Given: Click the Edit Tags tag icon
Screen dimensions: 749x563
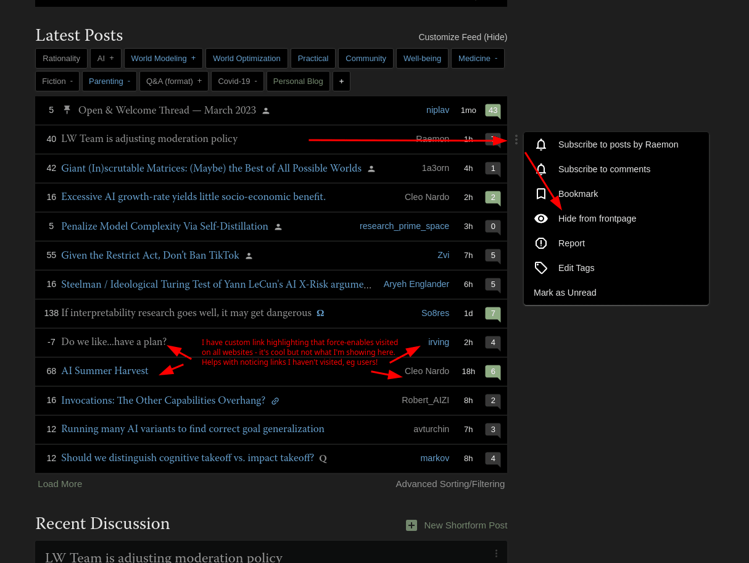Looking at the screenshot, I should tap(541, 268).
